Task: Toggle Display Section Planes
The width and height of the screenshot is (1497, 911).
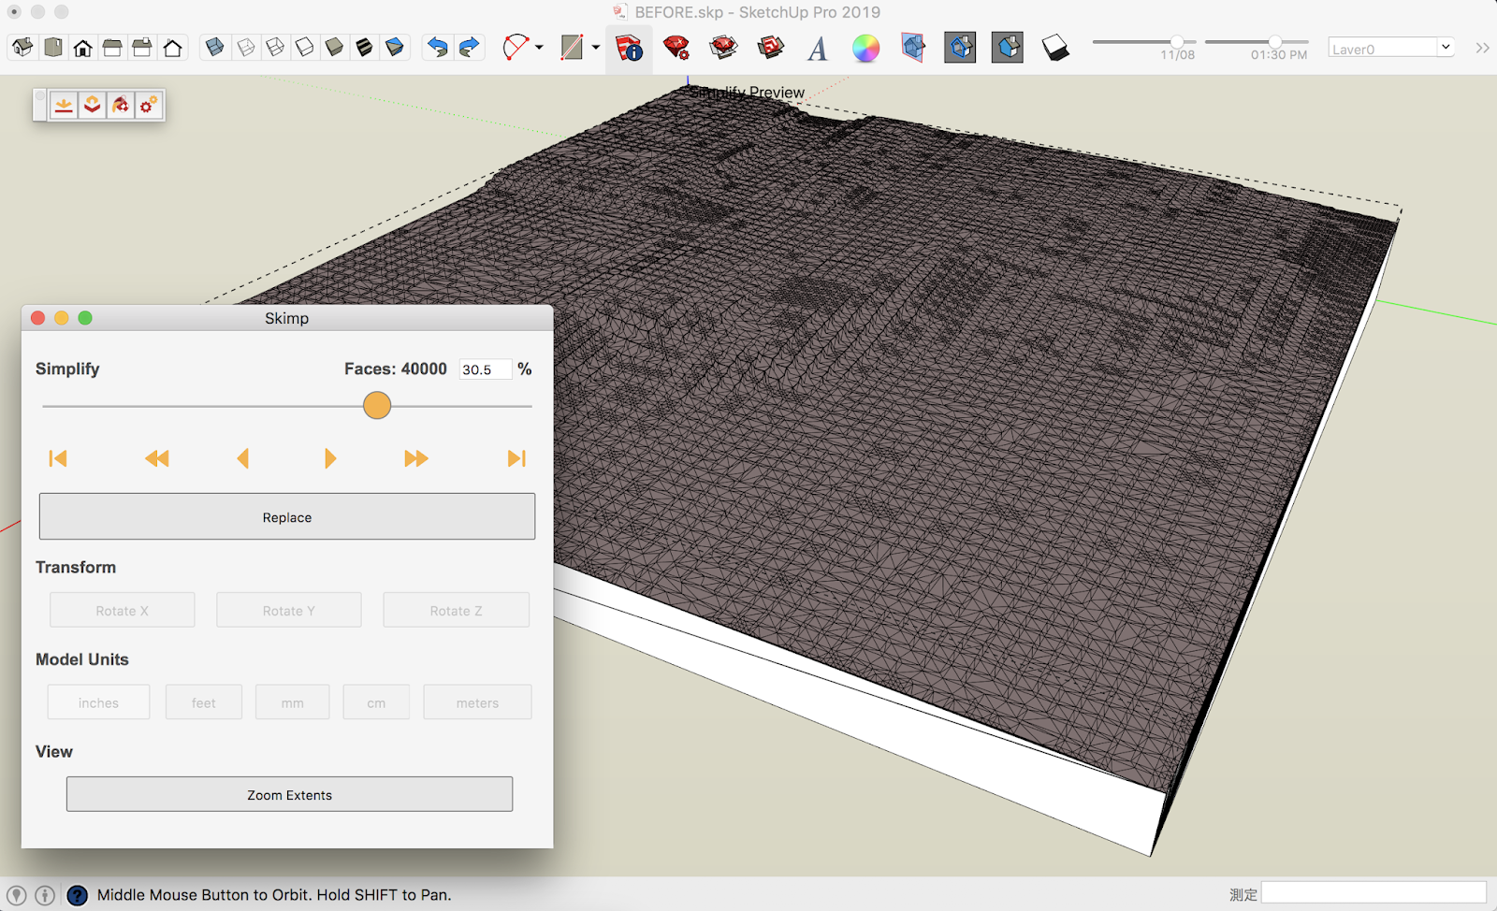Action: [960, 47]
